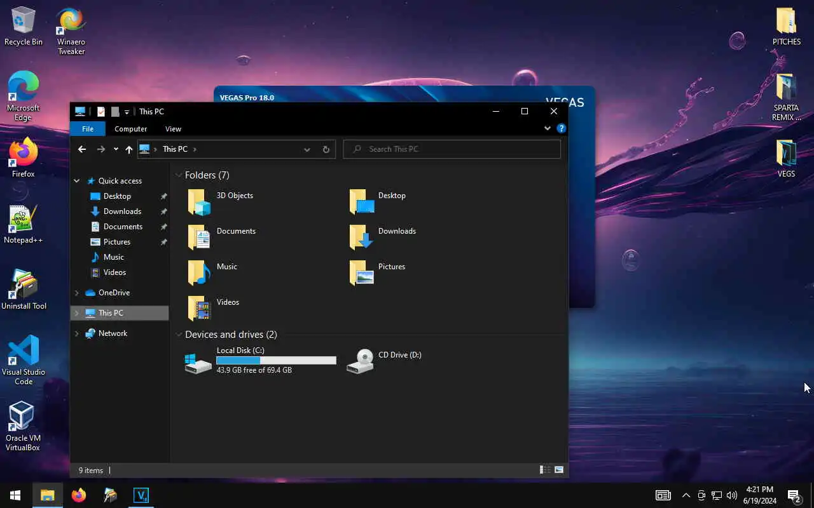Open the File menu tab
The width and height of the screenshot is (814, 508).
pyautogui.click(x=88, y=129)
